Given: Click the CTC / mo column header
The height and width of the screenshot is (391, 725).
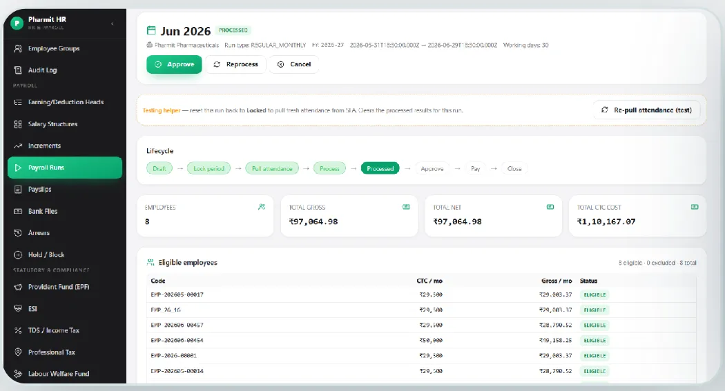Looking at the screenshot, I should (x=429, y=281).
